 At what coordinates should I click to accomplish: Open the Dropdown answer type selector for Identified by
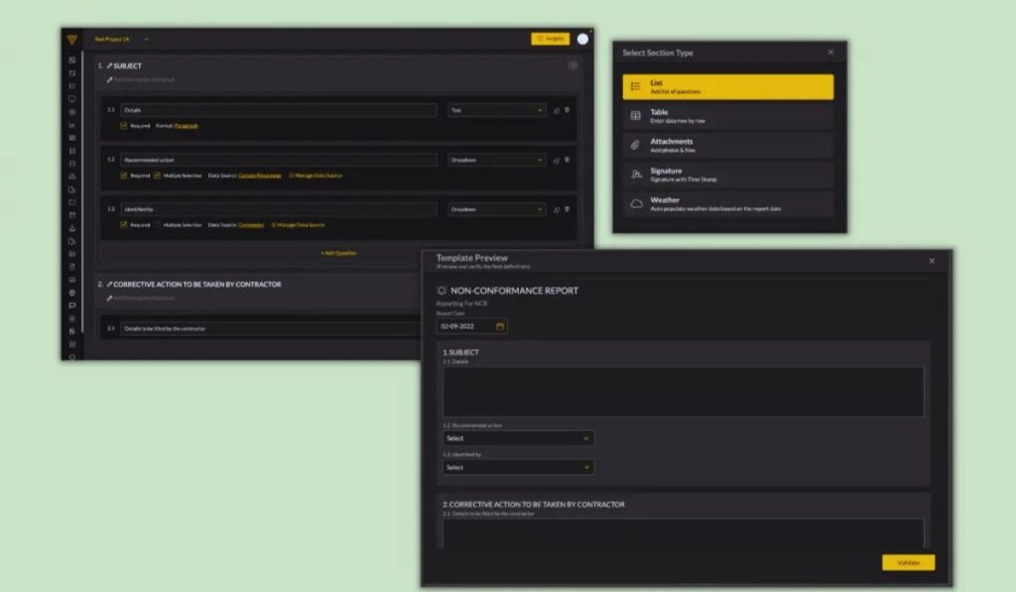point(496,208)
